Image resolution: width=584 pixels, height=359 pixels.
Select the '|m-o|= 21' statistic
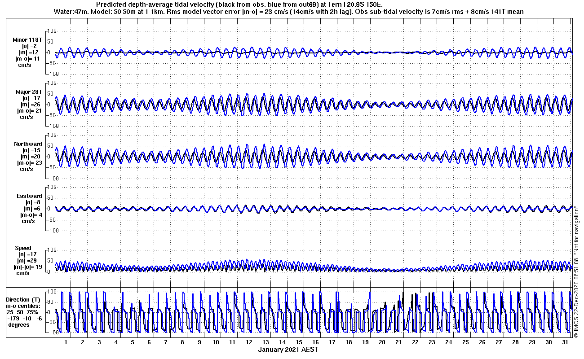coord(29,111)
